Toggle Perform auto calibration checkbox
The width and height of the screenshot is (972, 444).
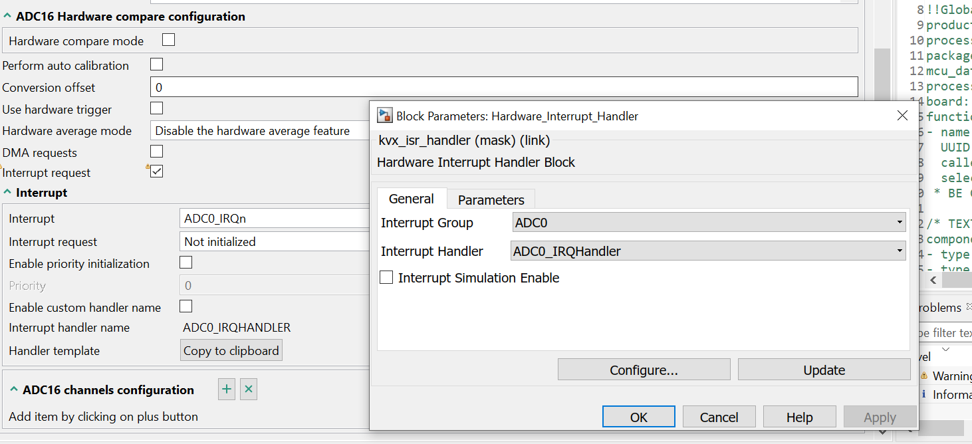[157, 64]
